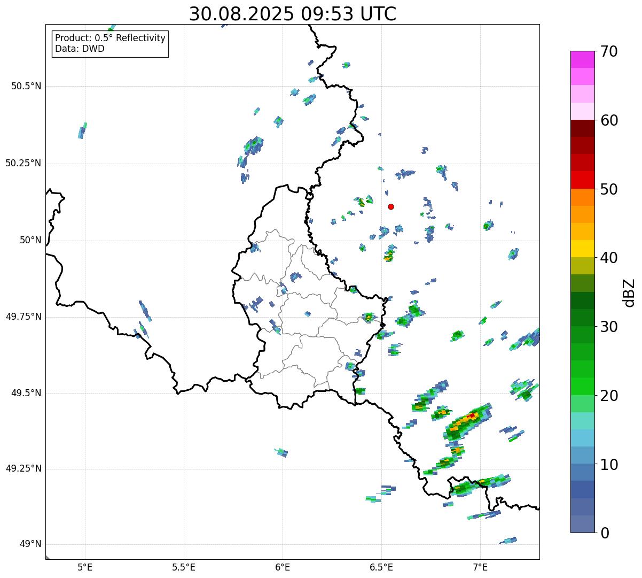The width and height of the screenshot is (642, 578).
Task: Click the timestamp title 30.08.2025 09:53 UTC
Action: [x=293, y=14]
